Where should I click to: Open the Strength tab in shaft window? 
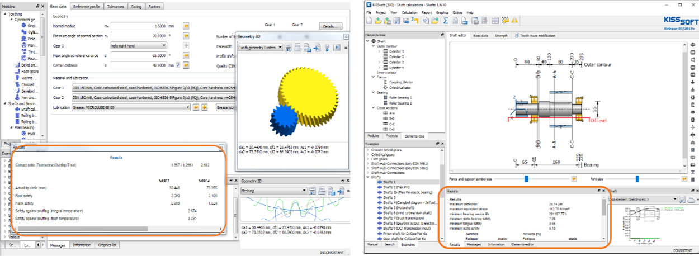click(x=501, y=35)
